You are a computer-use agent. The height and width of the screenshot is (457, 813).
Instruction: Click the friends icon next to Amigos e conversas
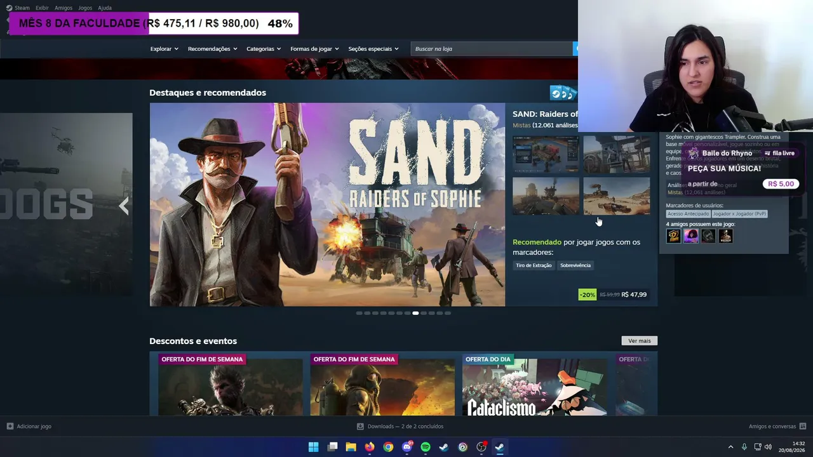point(803,427)
